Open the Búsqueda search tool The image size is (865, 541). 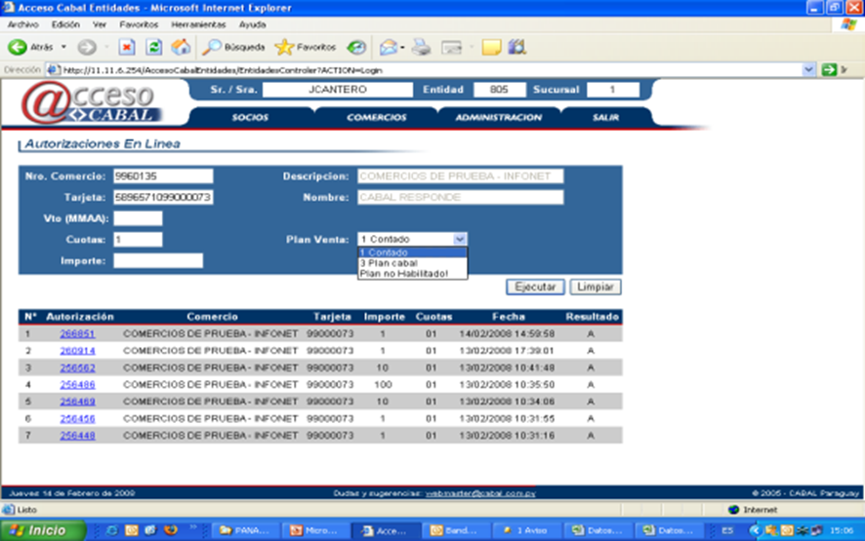[x=232, y=47]
